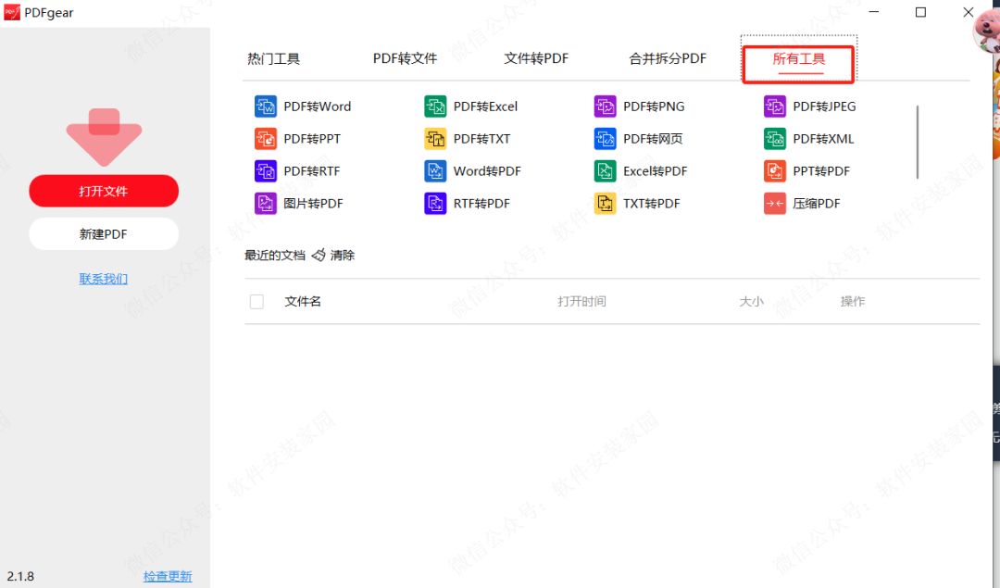Viewport: 1000px width, 588px height.
Task: Click 检查更新 to check for updates
Action: click(x=168, y=575)
